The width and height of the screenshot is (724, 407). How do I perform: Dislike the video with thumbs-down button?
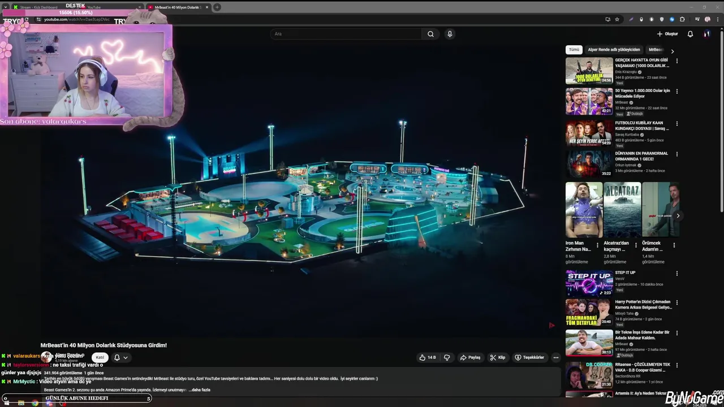click(x=447, y=357)
